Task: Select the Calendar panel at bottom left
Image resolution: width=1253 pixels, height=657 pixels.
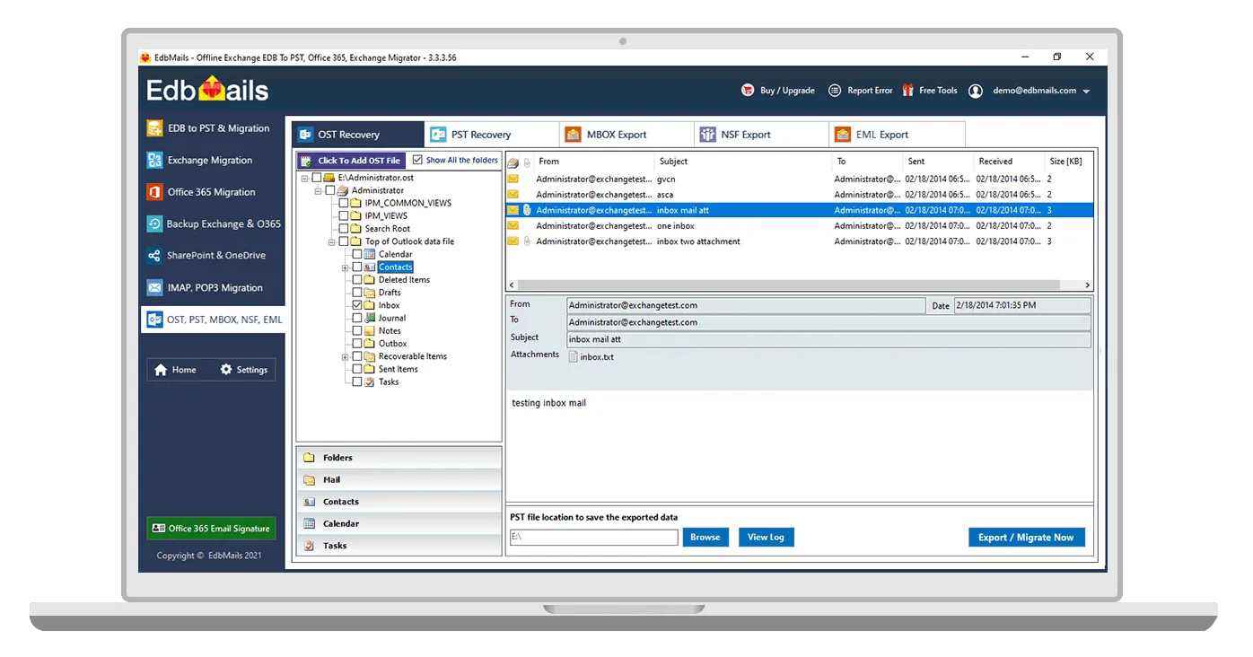Action: (x=399, y=523)
